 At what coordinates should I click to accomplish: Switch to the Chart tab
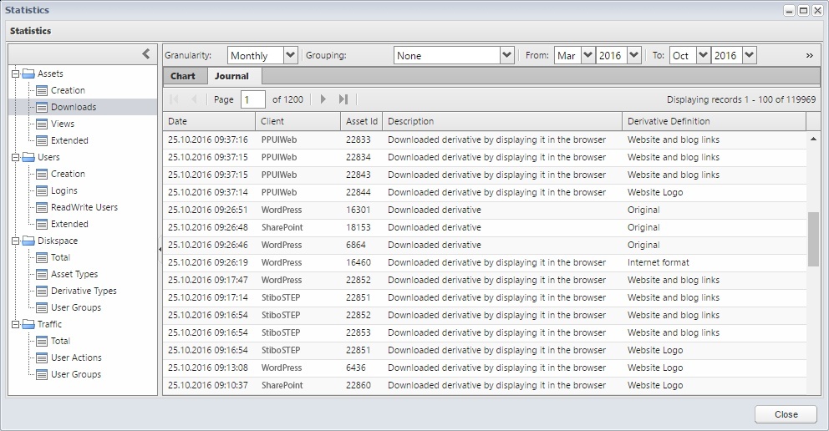[183, 76]
